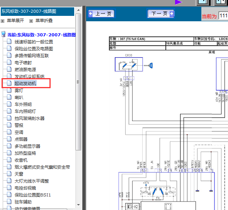This screenshot has width=228, height=210.
Task: Expand all menus with 菜单展开
Action: [15, 20]
